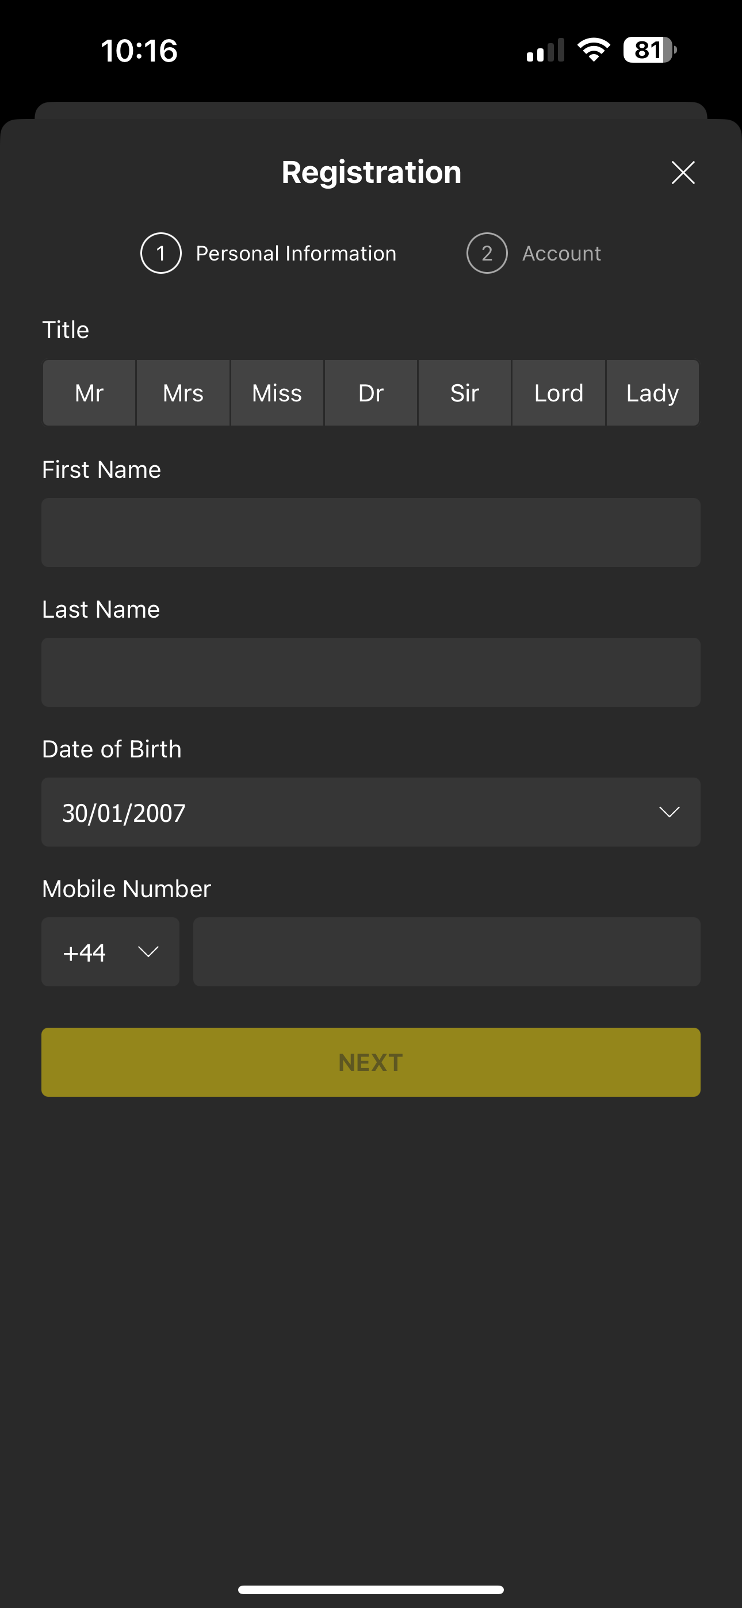Screen dimensions: 742x1608
Task: Click inside the First Name field
Action: coord(371,533)
